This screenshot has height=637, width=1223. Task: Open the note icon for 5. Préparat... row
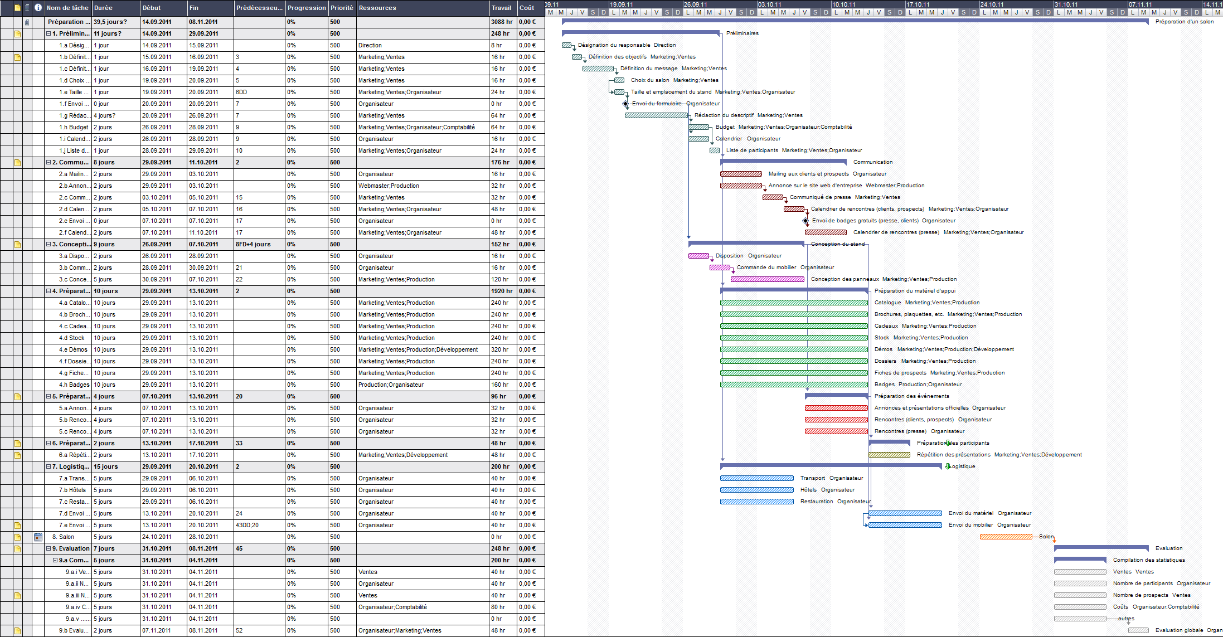point(17,397)
